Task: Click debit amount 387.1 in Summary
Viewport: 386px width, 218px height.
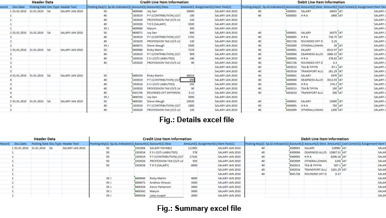Action: tap(337, 165)
